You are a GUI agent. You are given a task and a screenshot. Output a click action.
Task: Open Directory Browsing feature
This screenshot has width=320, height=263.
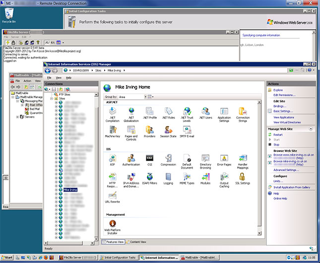click(205, 161)
